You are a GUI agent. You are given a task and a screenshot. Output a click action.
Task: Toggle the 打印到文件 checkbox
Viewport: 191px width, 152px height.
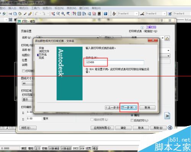point(23,71)
